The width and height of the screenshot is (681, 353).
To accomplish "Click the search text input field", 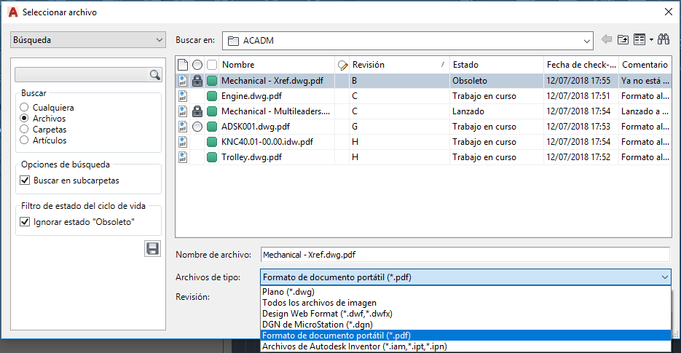I will pos(82,75).
